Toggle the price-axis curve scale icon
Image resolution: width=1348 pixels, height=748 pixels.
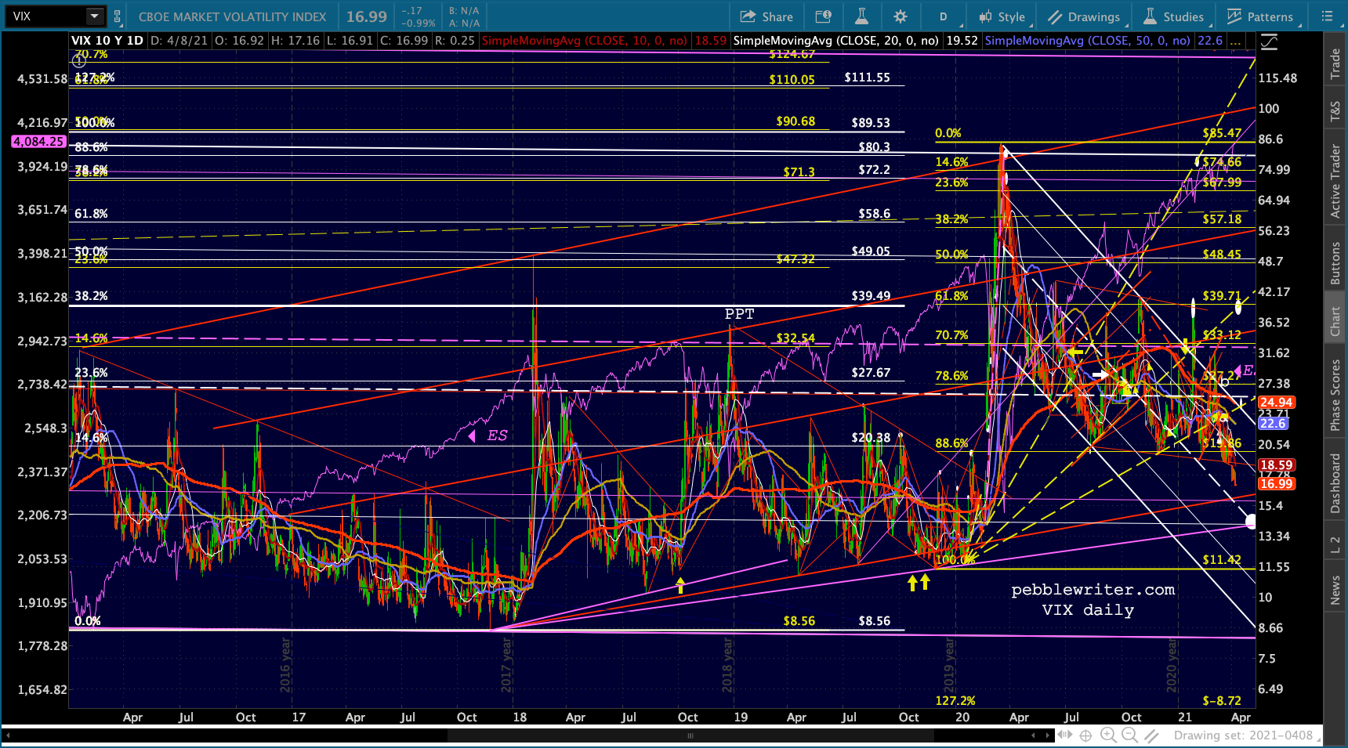1269,42
